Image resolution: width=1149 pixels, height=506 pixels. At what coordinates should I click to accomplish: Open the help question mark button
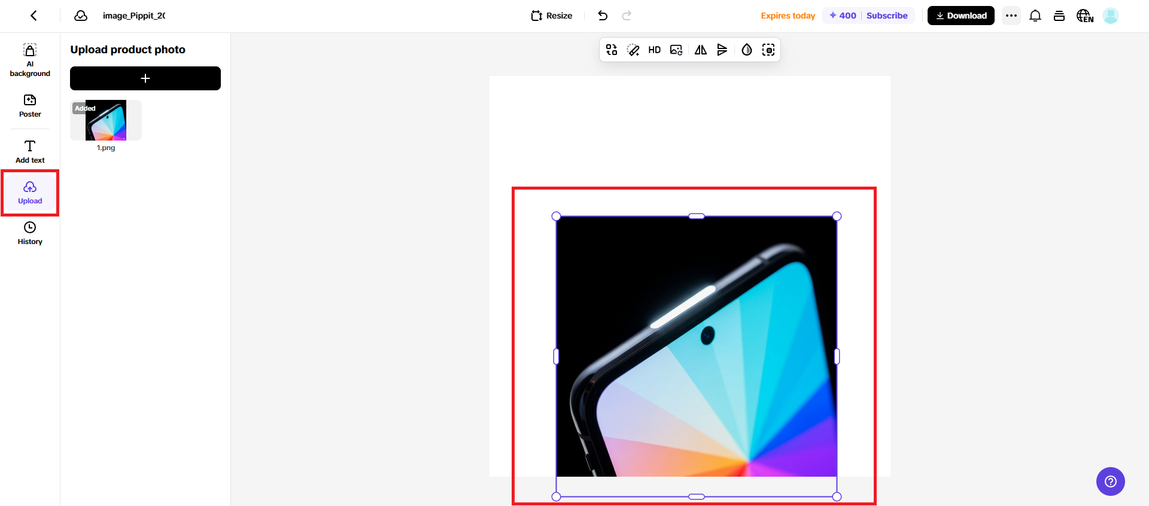point(1111,481)
